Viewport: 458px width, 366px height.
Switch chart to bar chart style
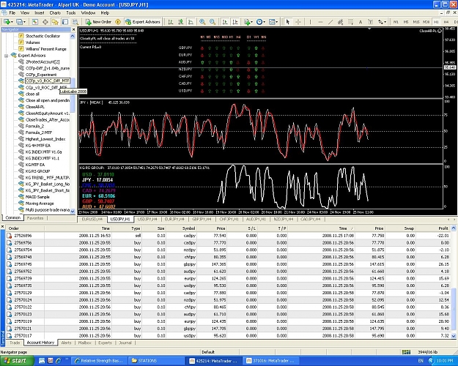click(x=171, y=22)
